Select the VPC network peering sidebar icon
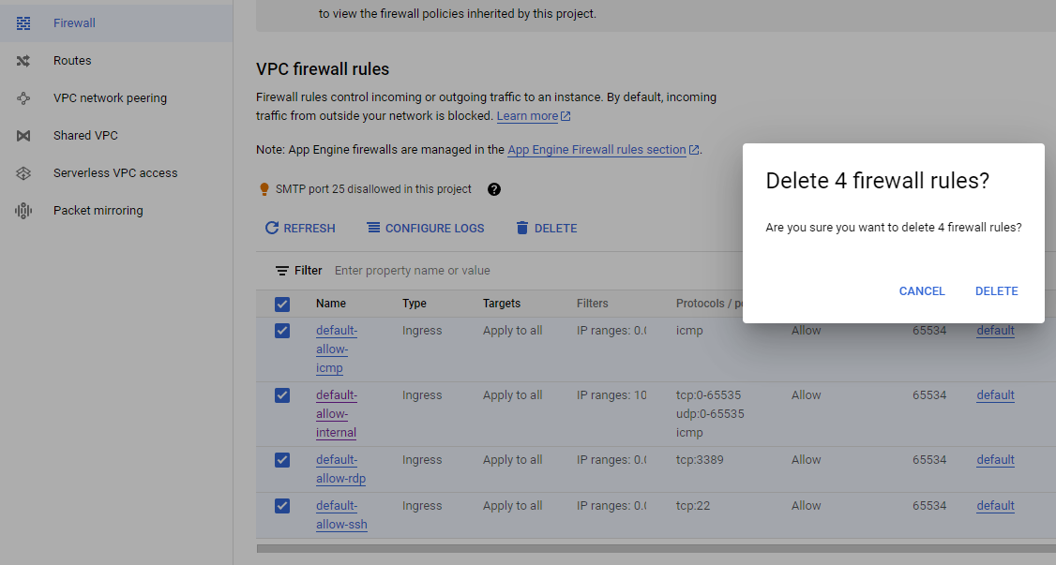 (23, 97)
